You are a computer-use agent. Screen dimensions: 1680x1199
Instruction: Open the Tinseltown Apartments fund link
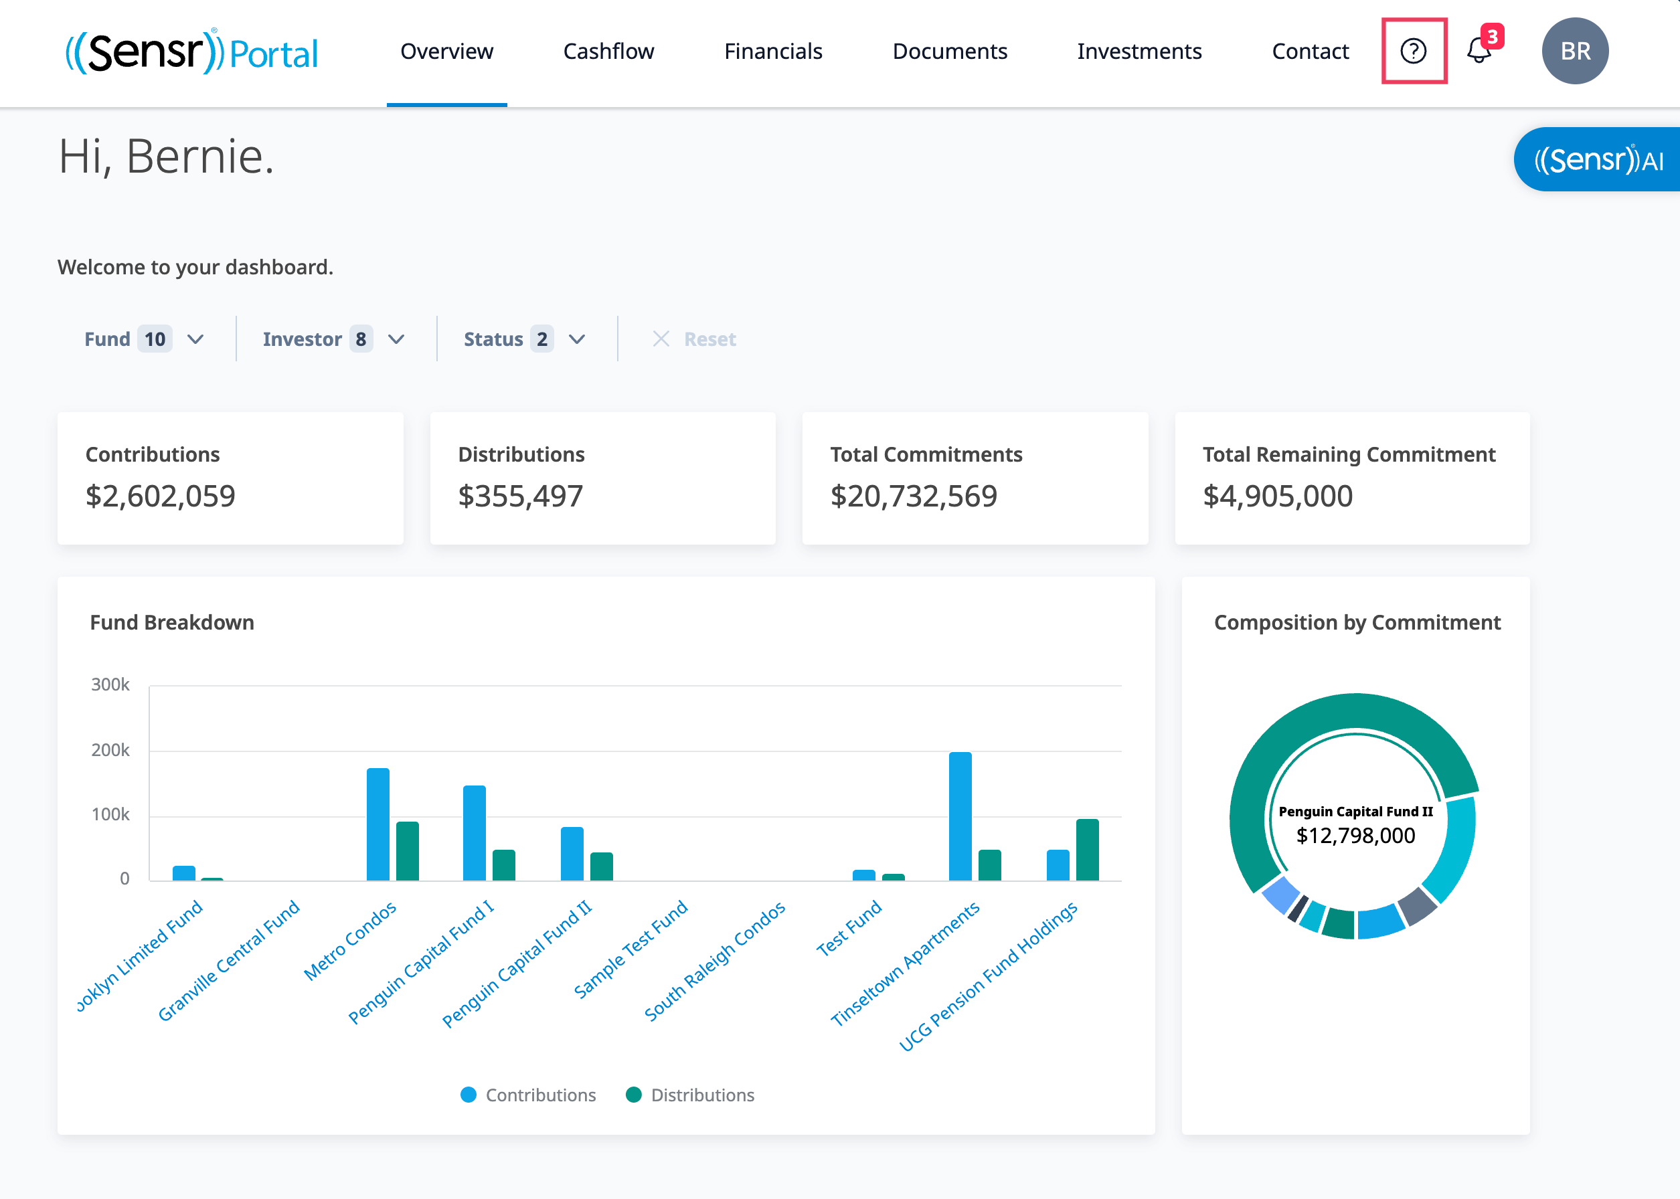(x=906, y=963)
